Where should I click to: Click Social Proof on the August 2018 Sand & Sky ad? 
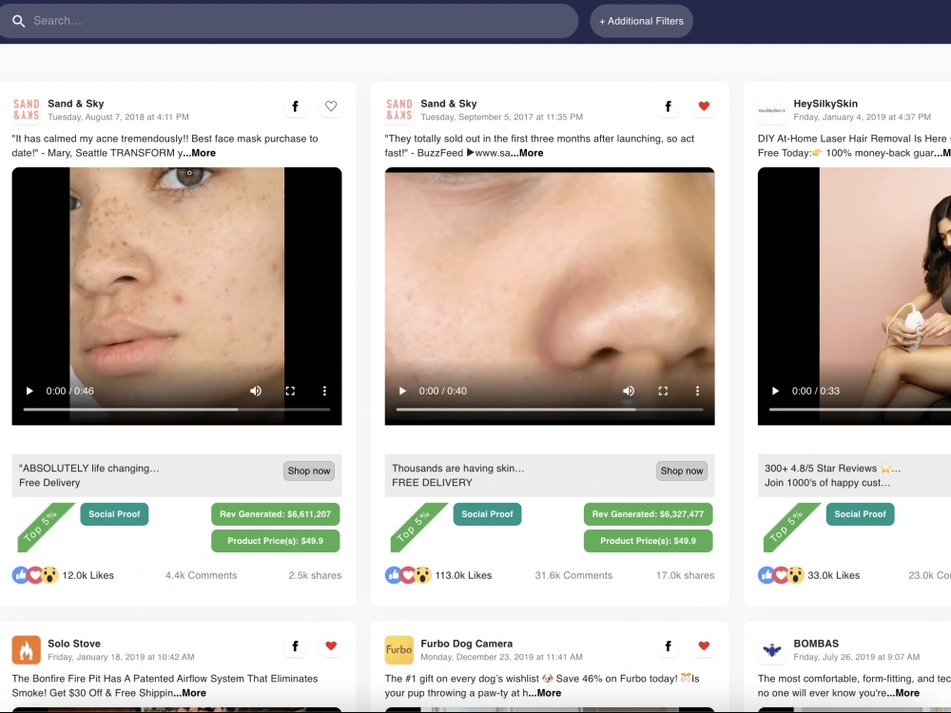pos(114,514)
